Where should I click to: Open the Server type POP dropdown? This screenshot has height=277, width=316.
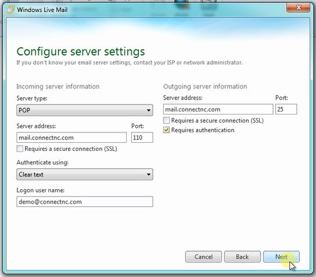point(85,110)
